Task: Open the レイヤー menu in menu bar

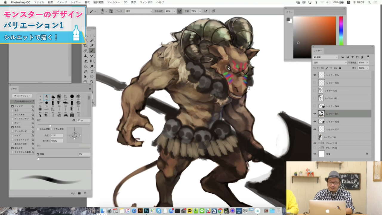Action: (76, 2)
